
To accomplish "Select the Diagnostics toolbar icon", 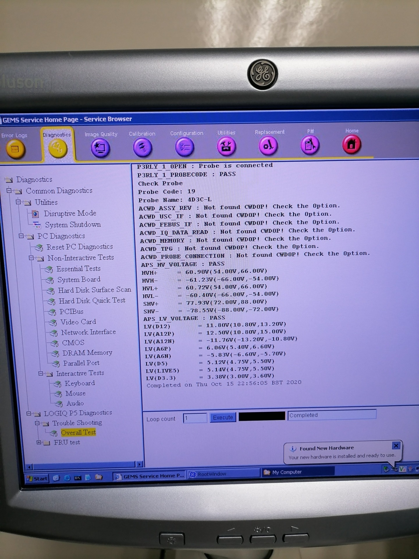I will 58,148.
